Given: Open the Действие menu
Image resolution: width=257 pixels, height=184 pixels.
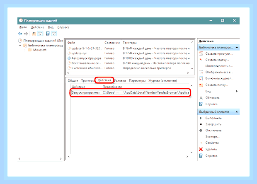Looking at the screenshot, I should (x=38, y=27).
